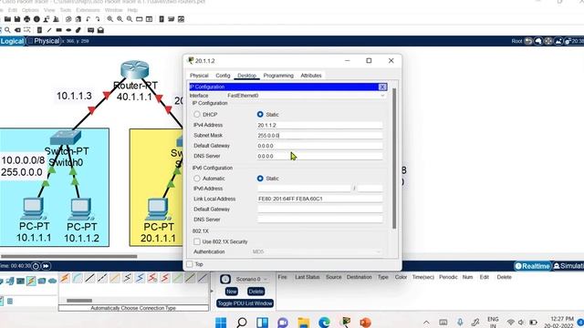Select the orange lightning automatic connection icon
This screenshot has height=328, width=584.
click(65, 278)
